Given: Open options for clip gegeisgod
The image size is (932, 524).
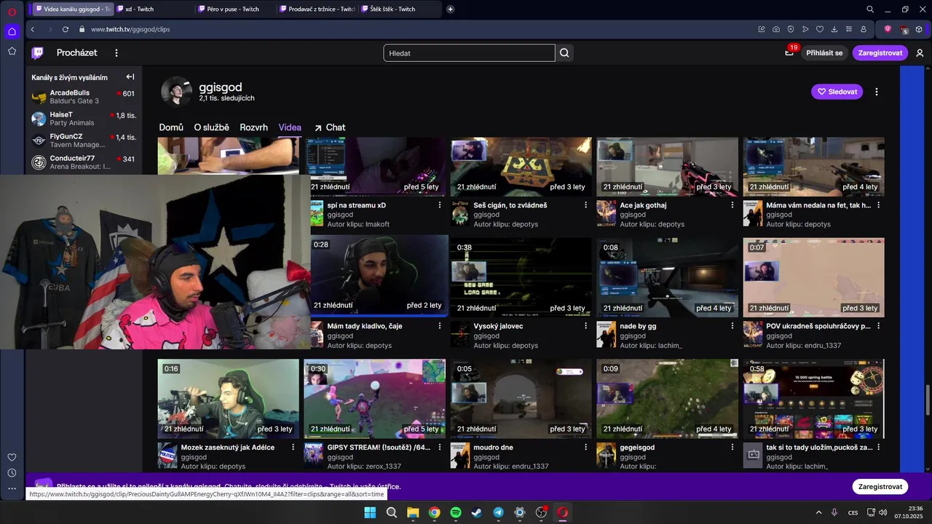Looking at the screenshot, I should pos(732,447).
